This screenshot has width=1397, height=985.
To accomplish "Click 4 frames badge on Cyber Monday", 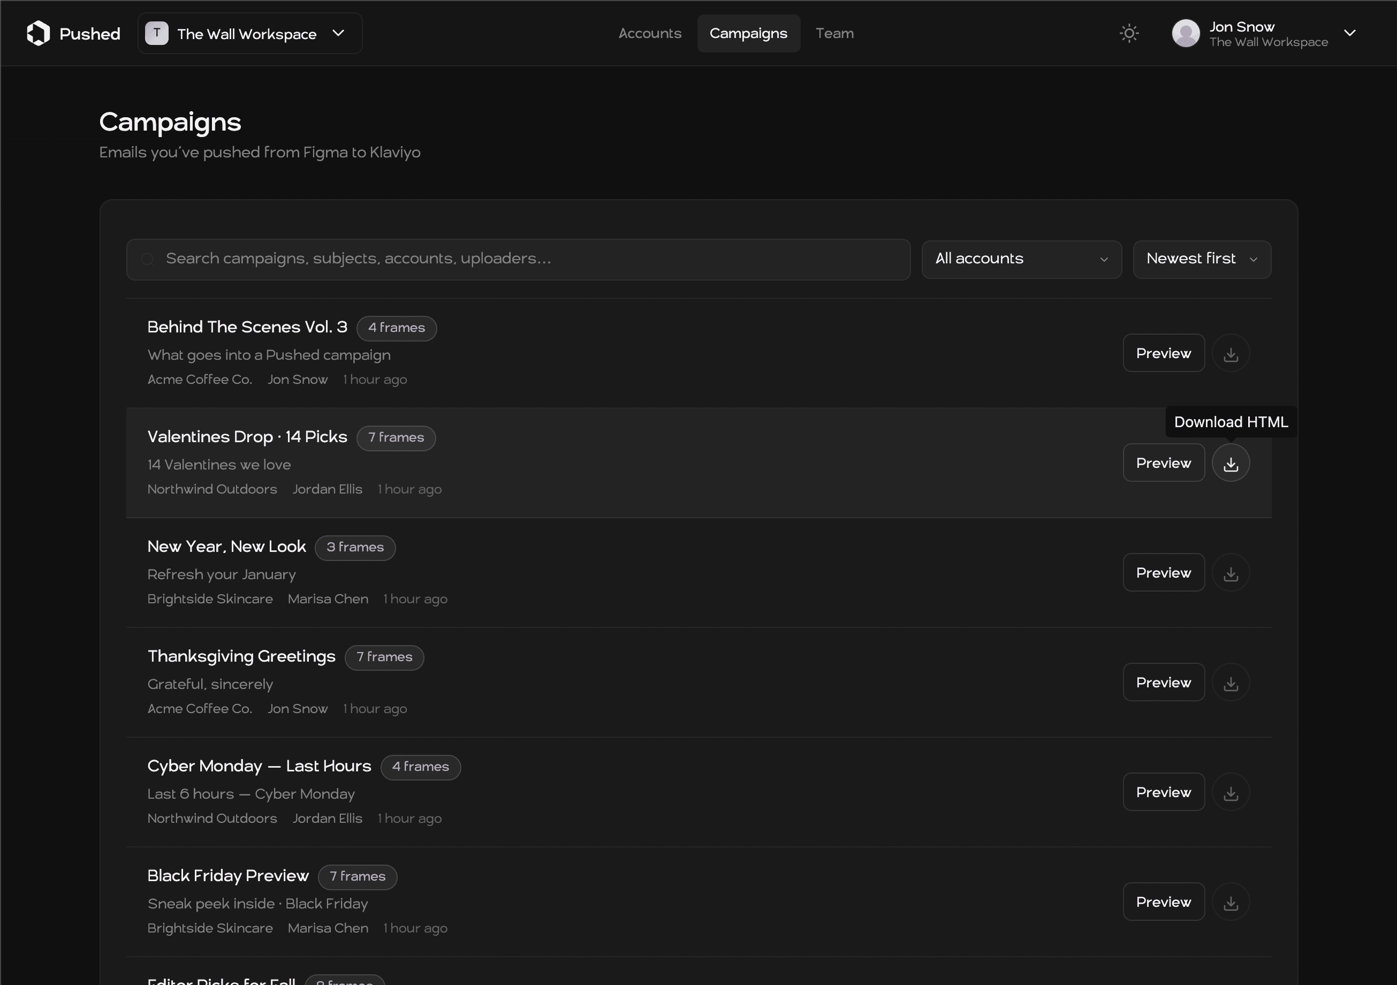I will coord(421,767).
